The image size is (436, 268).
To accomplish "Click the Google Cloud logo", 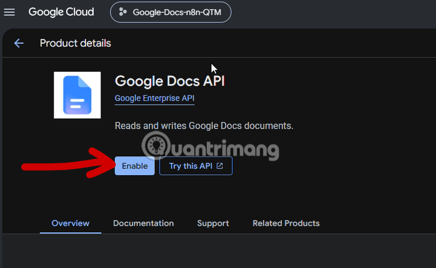I will point(61,12).
